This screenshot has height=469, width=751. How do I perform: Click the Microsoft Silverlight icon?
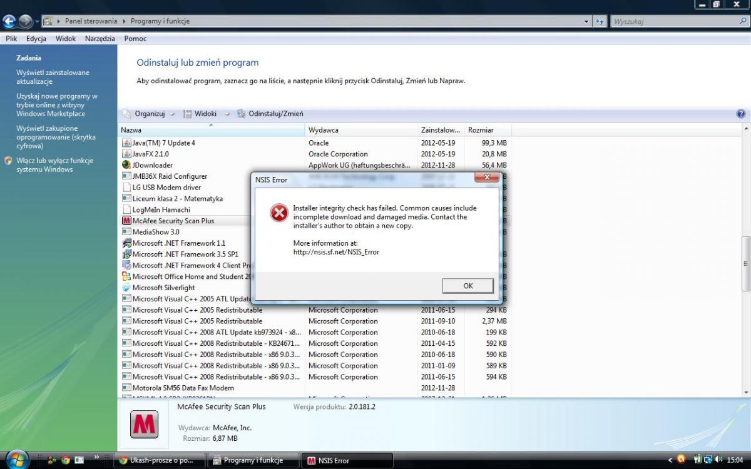[x=127, y=288]
